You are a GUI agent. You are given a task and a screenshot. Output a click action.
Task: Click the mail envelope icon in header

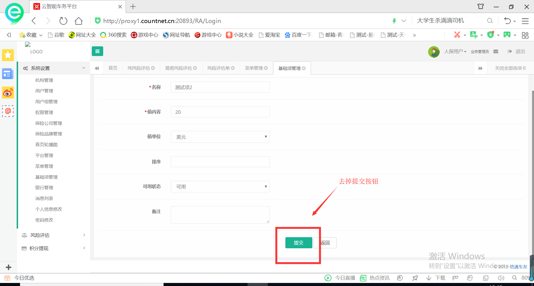click(x=496, y=52)
